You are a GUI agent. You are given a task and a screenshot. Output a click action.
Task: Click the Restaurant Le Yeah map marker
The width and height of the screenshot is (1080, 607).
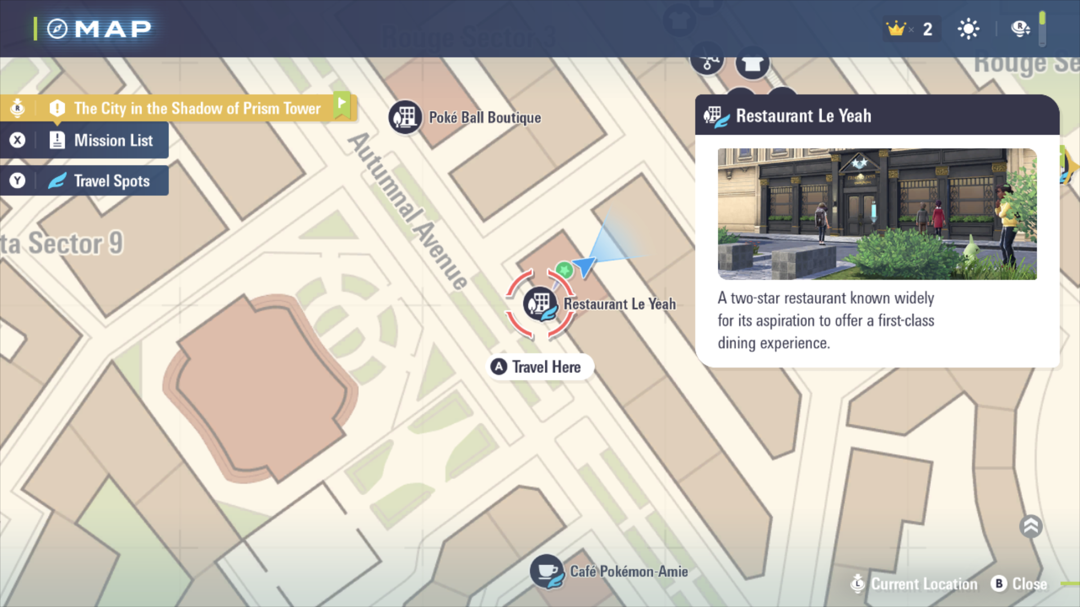(540, 304)
